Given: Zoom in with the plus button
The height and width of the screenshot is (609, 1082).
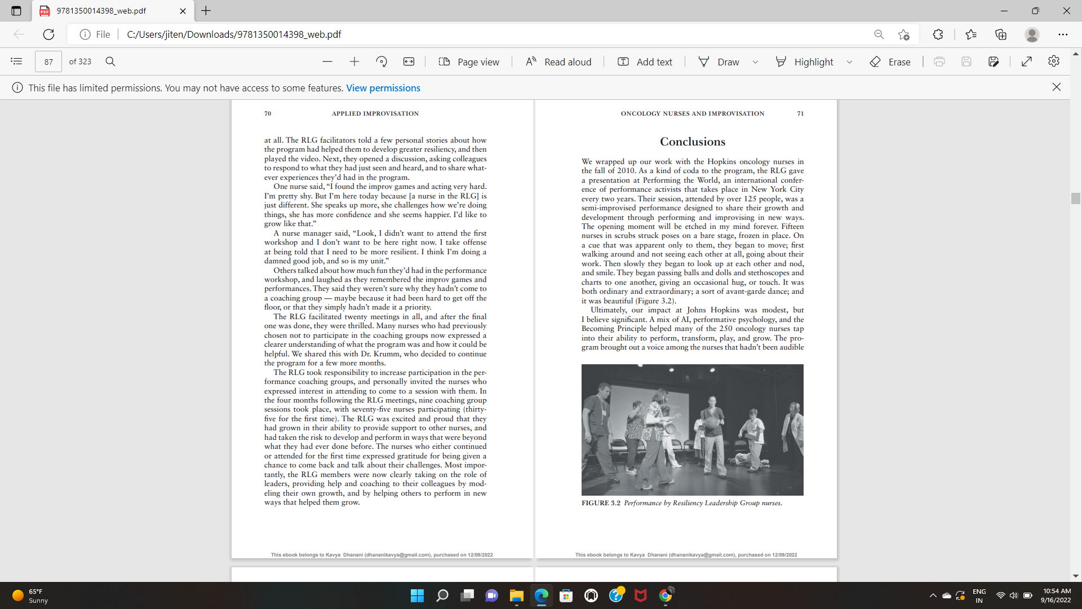Looking at the screenshot, I should [x=354, y=61].
